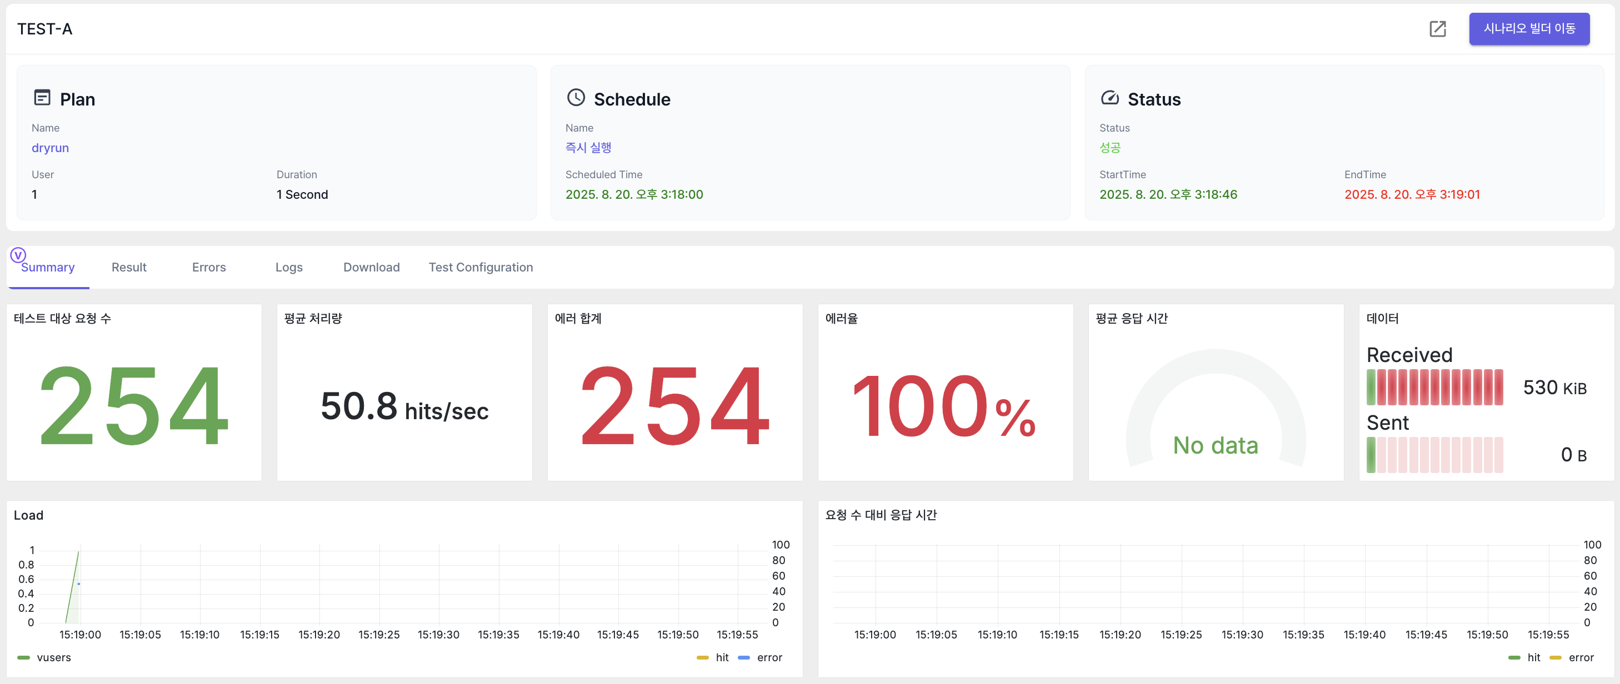
Task: Click the Schedule clock icon
Action: point(576,98)
